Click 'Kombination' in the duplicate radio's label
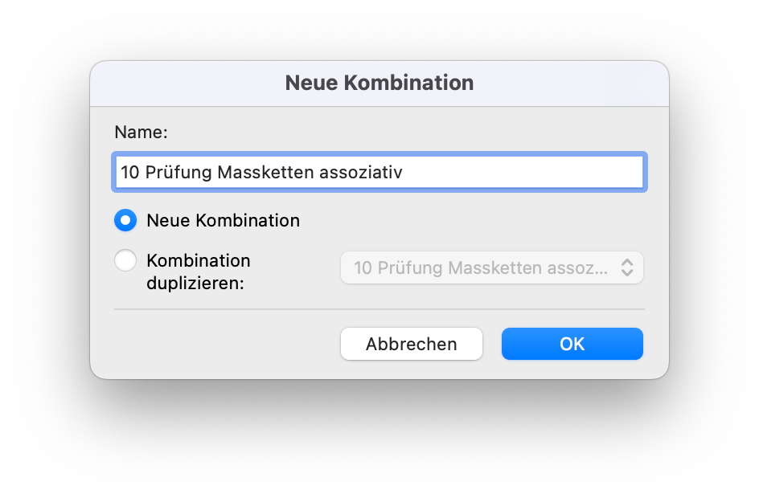 click(199, 261)
